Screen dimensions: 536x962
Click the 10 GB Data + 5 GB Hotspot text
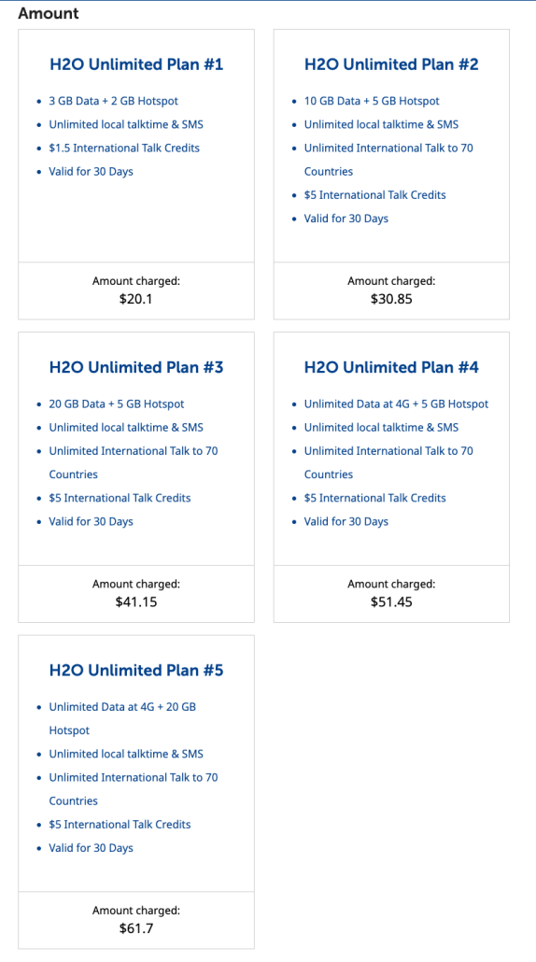pos(372,101)
